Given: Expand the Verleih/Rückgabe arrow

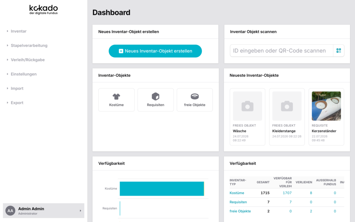Looking at the screenshot, I should (x=8, y=60).
